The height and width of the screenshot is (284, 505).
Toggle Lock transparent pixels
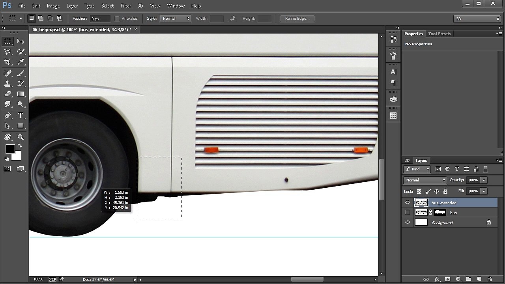[419, 191]
